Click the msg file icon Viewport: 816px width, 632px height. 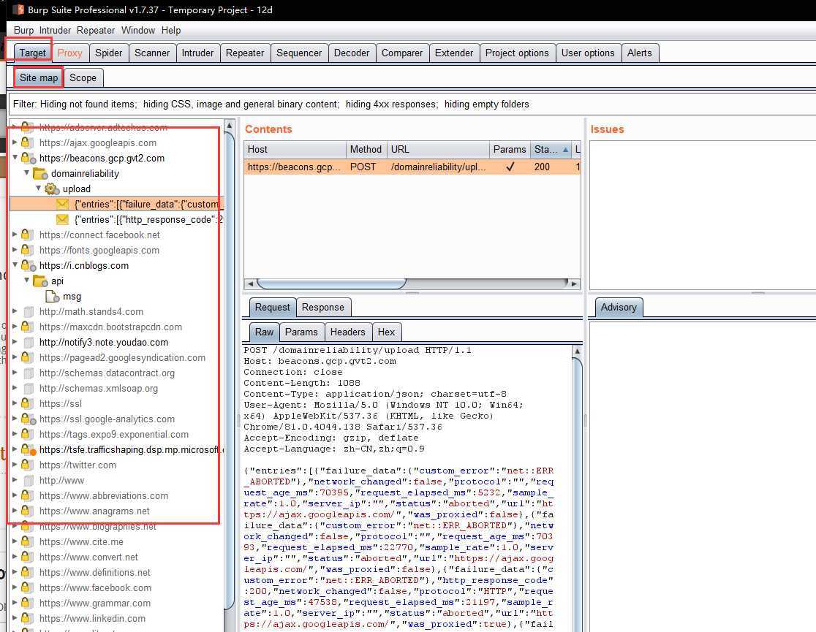coord(52,297)
